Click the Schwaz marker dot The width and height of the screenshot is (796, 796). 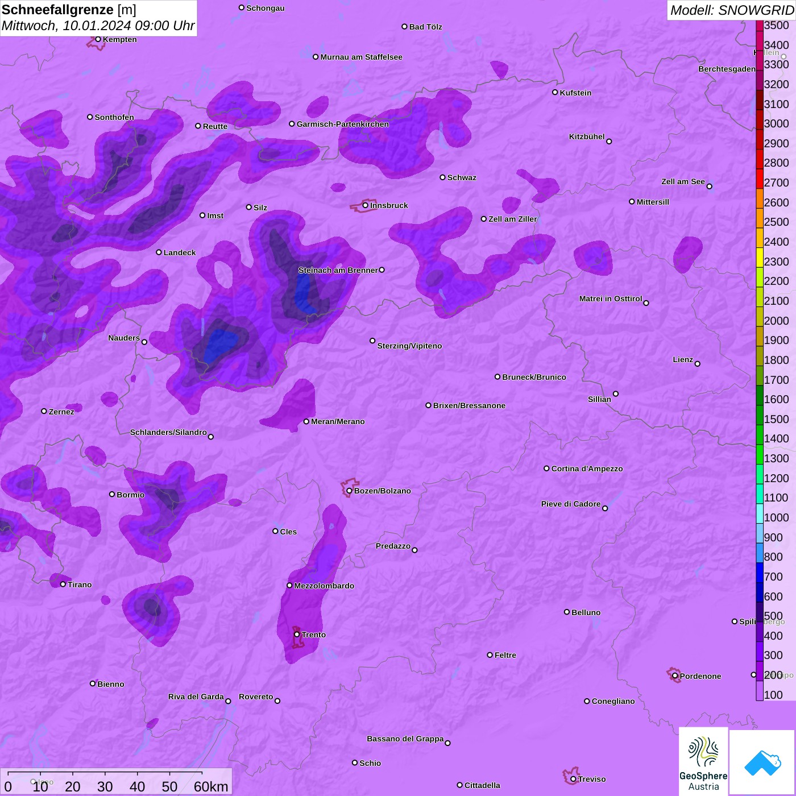(442, 177)
